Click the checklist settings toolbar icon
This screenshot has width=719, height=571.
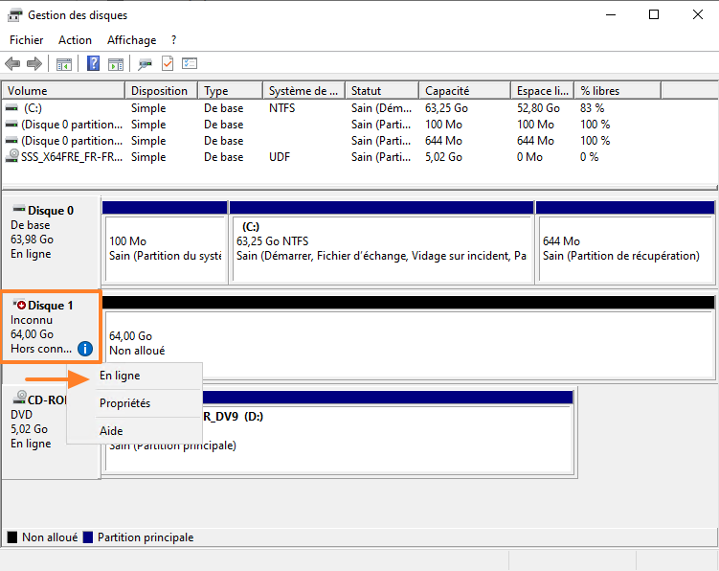click(190, 64)
